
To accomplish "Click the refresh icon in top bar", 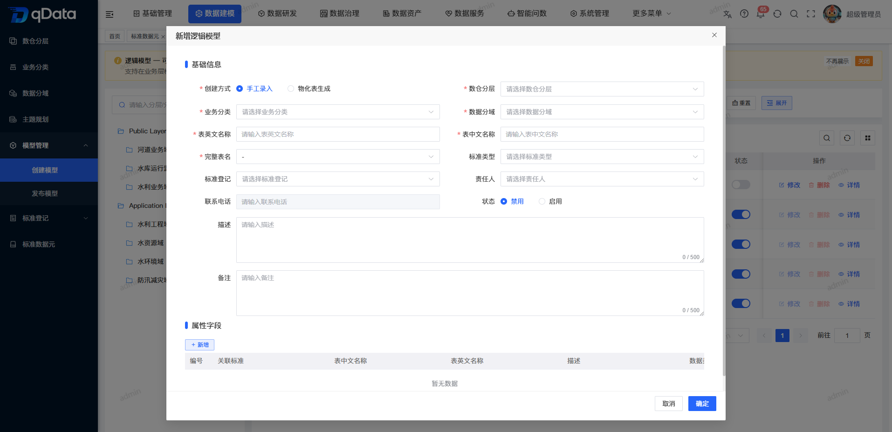I will [x=777, y=14].
